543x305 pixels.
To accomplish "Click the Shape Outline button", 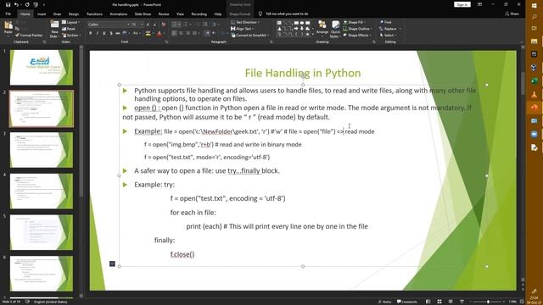I will pyautogui.click(x=357, y=29).
